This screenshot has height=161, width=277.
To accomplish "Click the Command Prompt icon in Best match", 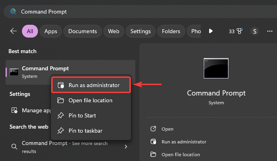I will click(x=14, y=72).
